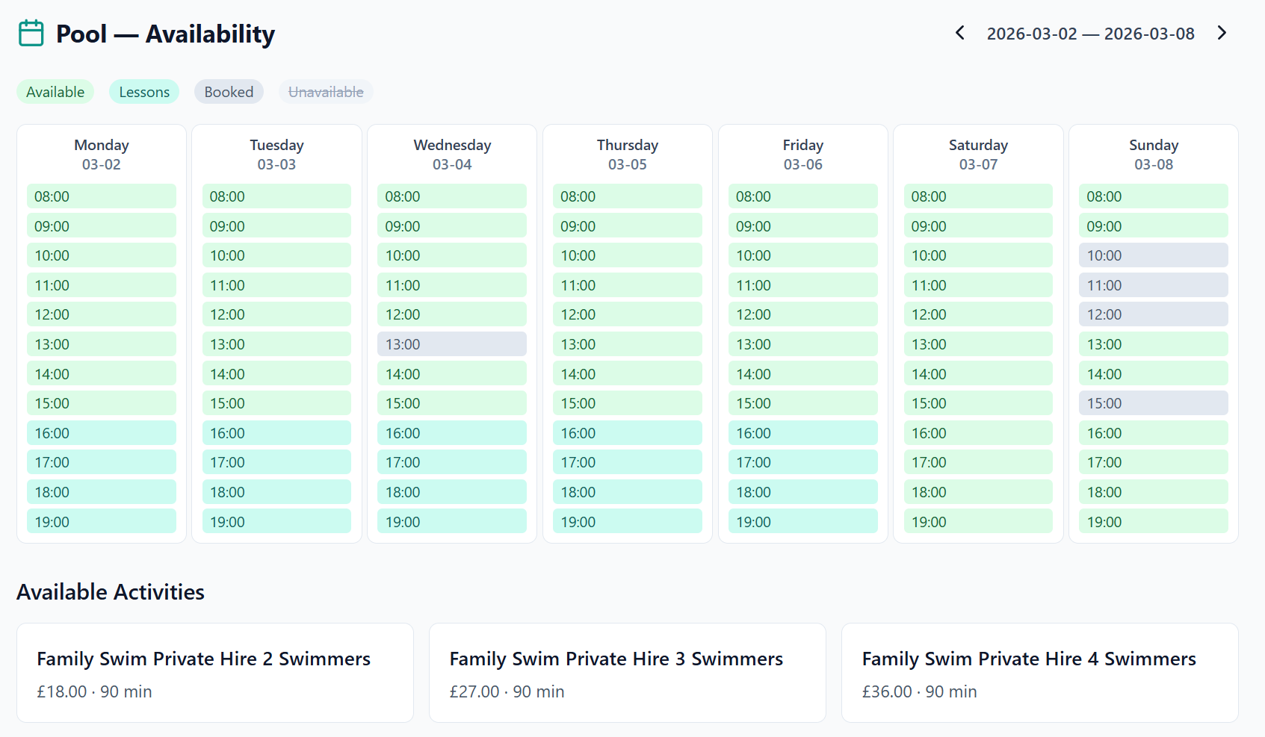Select the Unavailable legend chip
The image size is (1265, 737).
(x=326, y=91)
